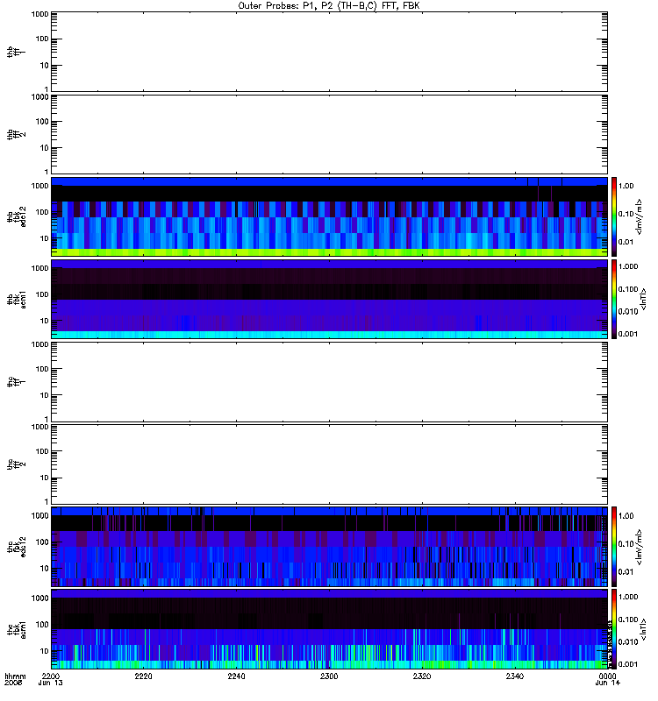The width and height of the screenshot is (658, 701).
Task: Click the "2200" time axis label
Action: [x=51, y=676]
